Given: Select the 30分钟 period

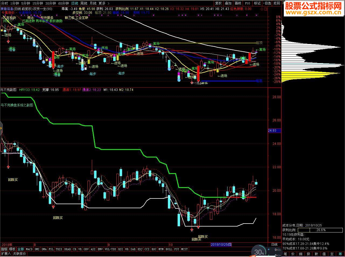Looking at the screenshot, I should point(50,3).
